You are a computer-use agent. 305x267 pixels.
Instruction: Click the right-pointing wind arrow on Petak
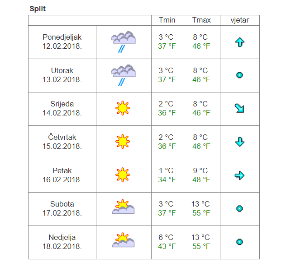(x=240, y=175)
